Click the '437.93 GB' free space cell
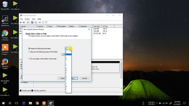 point(97,34)
